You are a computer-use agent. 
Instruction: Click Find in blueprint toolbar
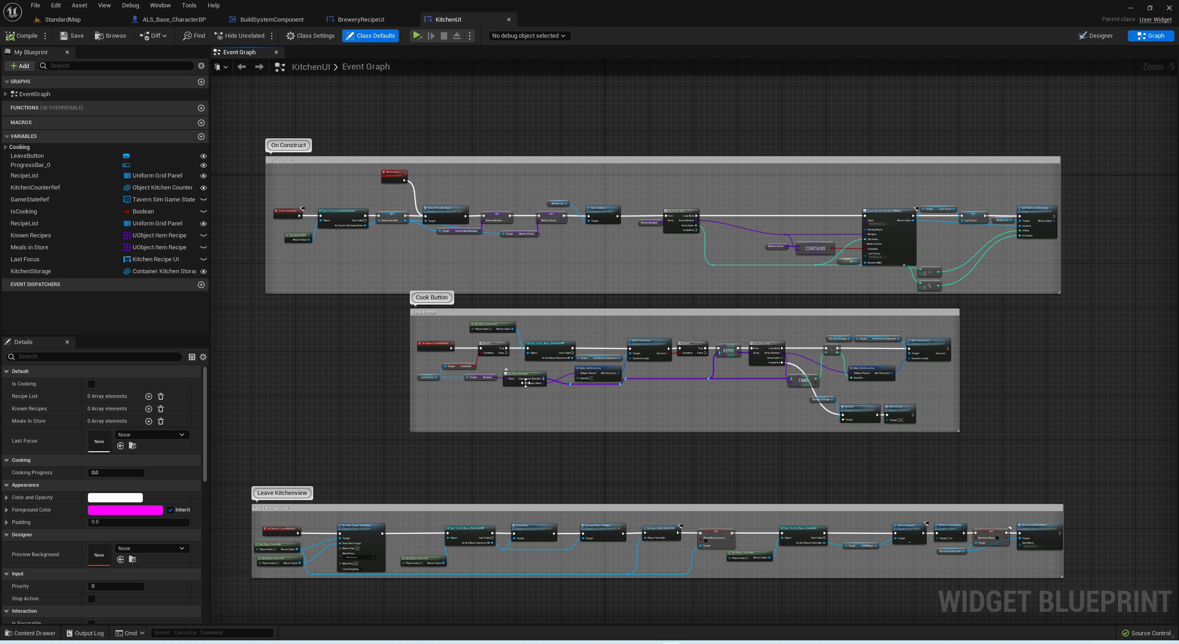click(194, 35)
